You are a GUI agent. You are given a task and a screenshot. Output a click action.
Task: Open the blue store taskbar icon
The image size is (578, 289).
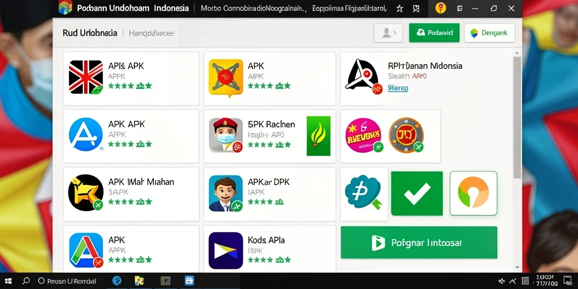(x=190, y=281)
